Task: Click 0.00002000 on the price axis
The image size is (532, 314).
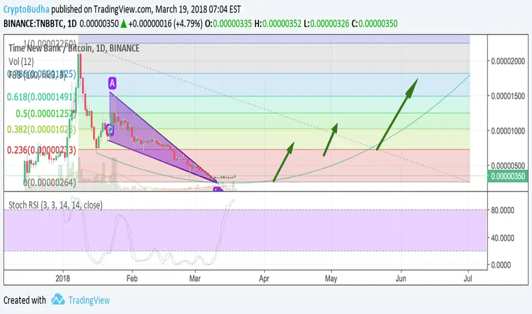Action: pos(508,61)
